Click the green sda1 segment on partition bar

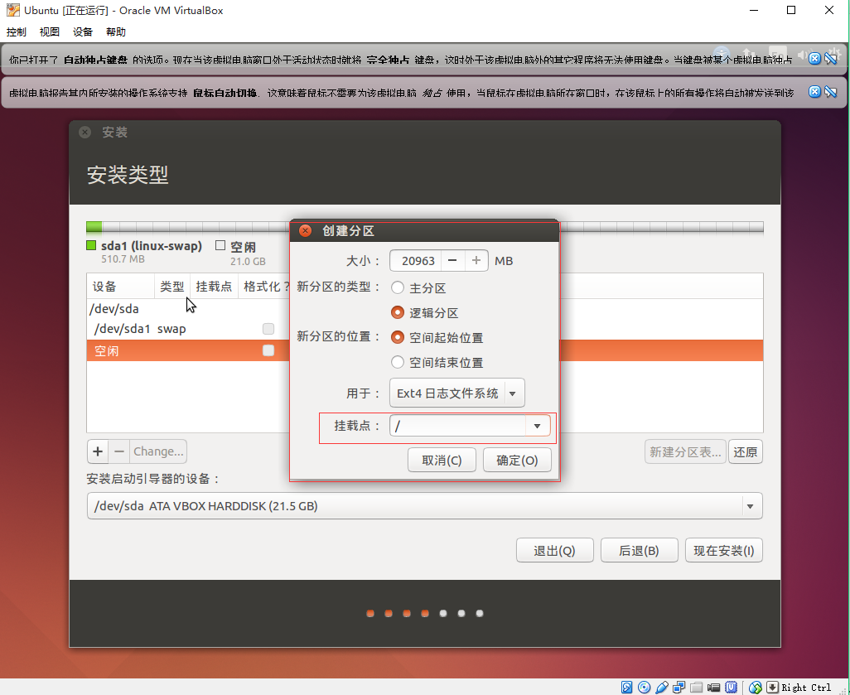94,227
